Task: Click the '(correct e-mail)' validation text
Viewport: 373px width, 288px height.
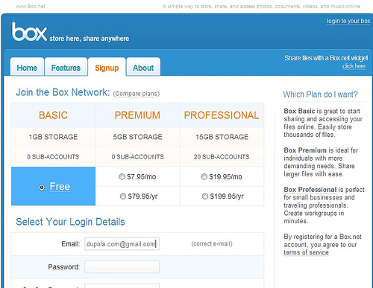Action: pos(212,244)
